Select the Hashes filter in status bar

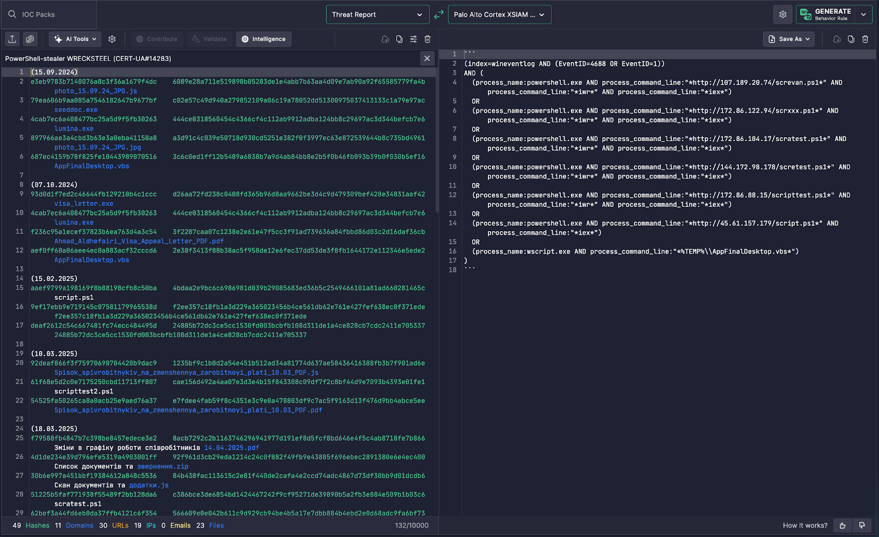(x=37, y=525)
